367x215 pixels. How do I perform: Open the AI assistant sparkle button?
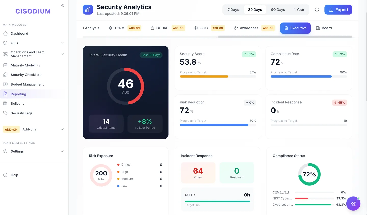tap(353, 204)
